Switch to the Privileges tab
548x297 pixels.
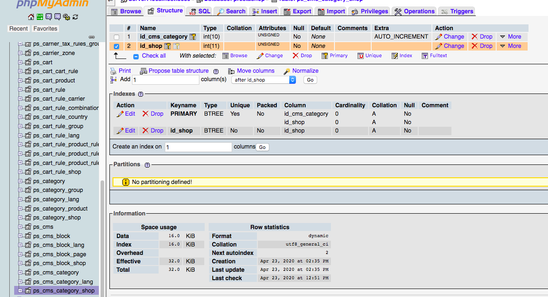pyautogui.click(x=369, y=11)
